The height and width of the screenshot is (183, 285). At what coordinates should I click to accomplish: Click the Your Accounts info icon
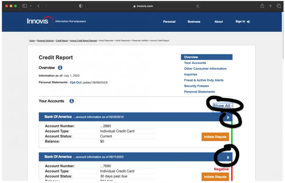tap(72, 101)
